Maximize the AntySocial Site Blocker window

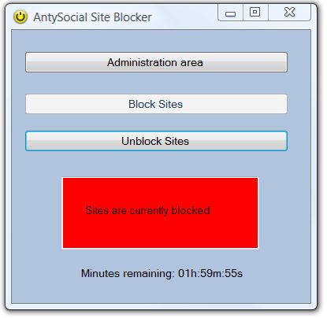[x=255, y=13]
